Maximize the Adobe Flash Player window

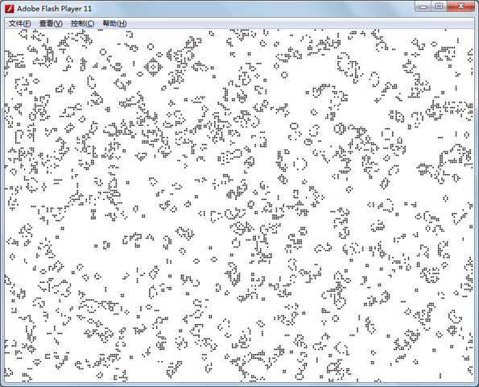click(x=439, y=6)
